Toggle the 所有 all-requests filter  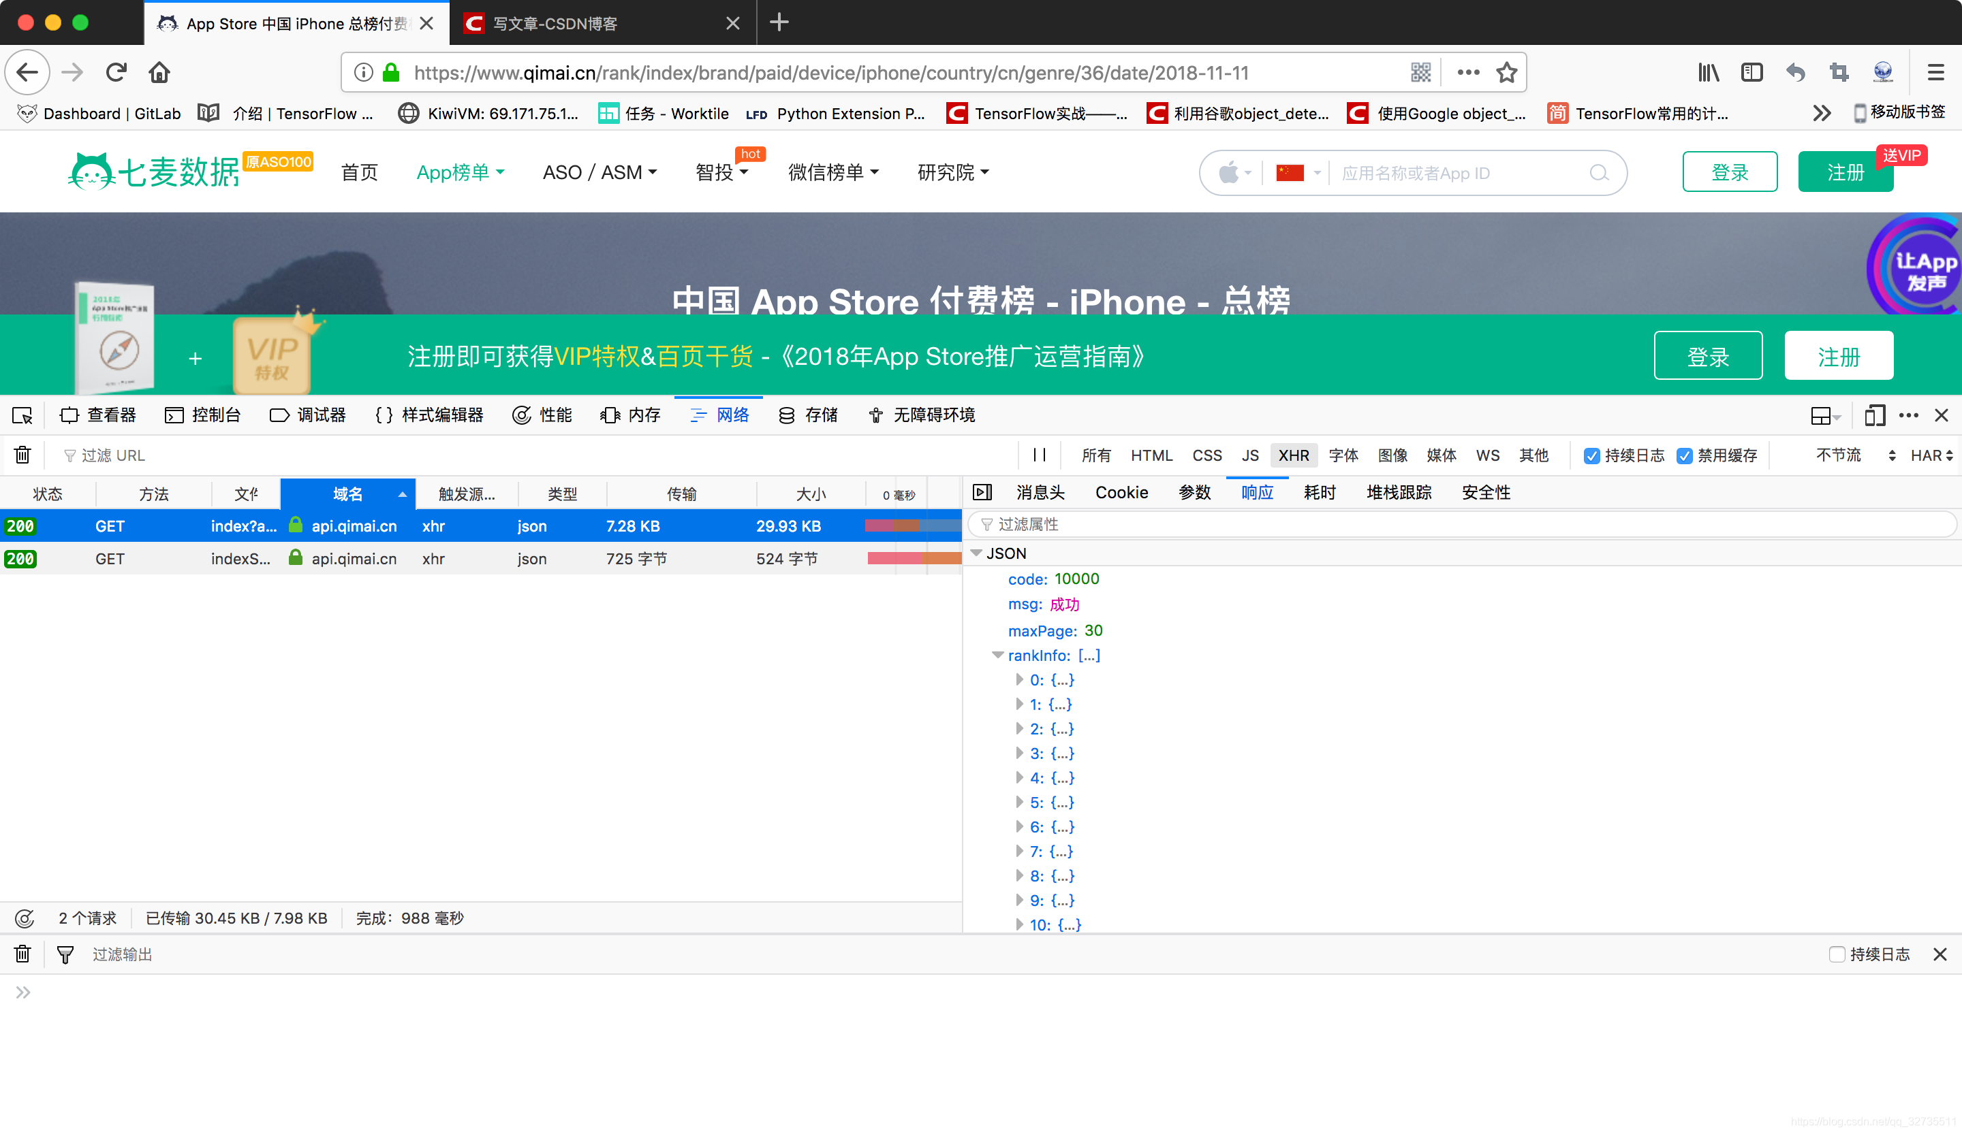point(1095,456)
